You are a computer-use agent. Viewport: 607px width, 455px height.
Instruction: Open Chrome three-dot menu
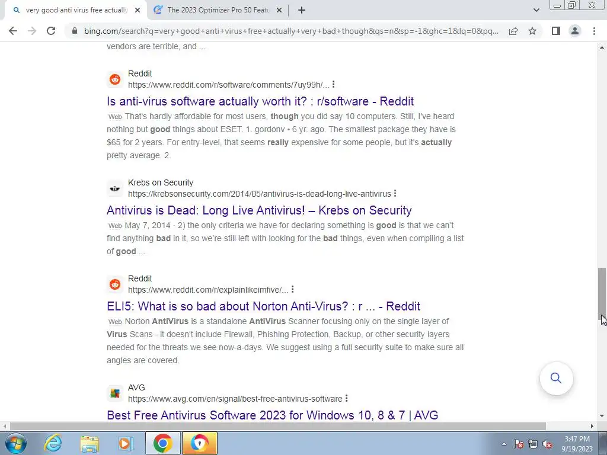[594, 31]
